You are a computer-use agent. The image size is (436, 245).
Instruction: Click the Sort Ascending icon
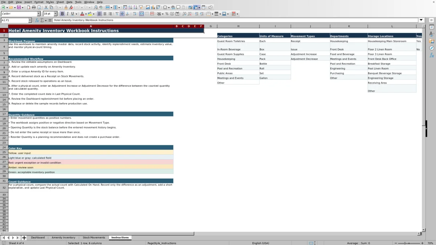point(130,7)
